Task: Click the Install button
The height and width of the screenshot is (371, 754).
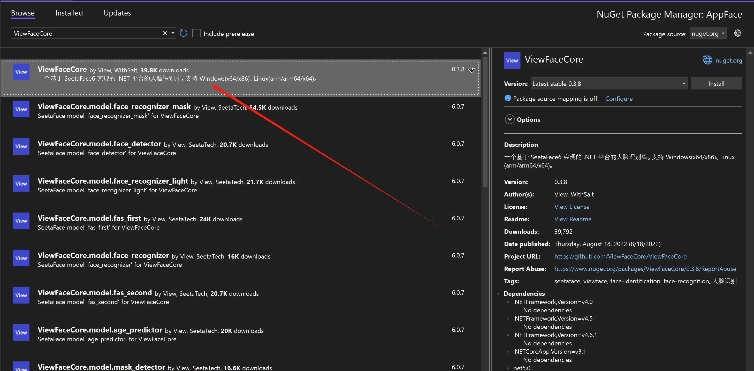Action: [716, 84]
